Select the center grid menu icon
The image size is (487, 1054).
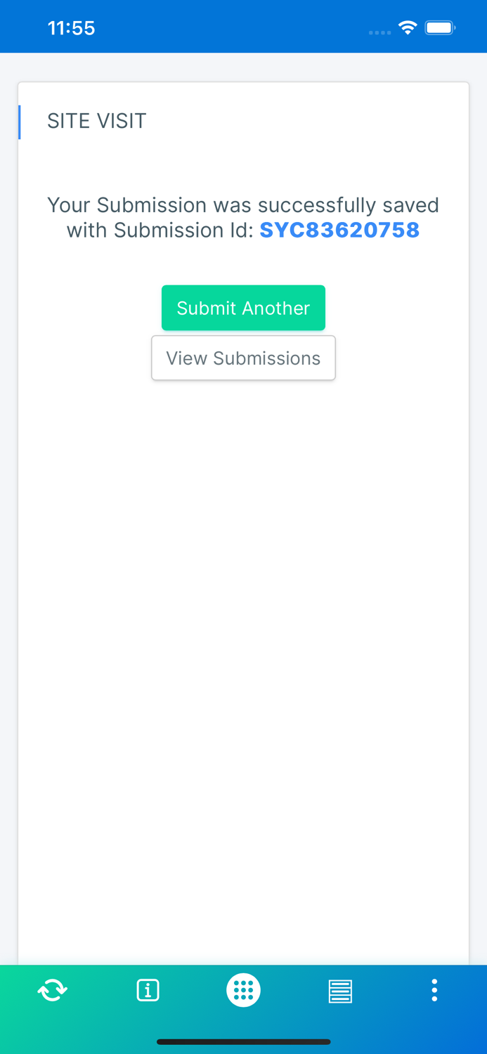pos(244,990)
